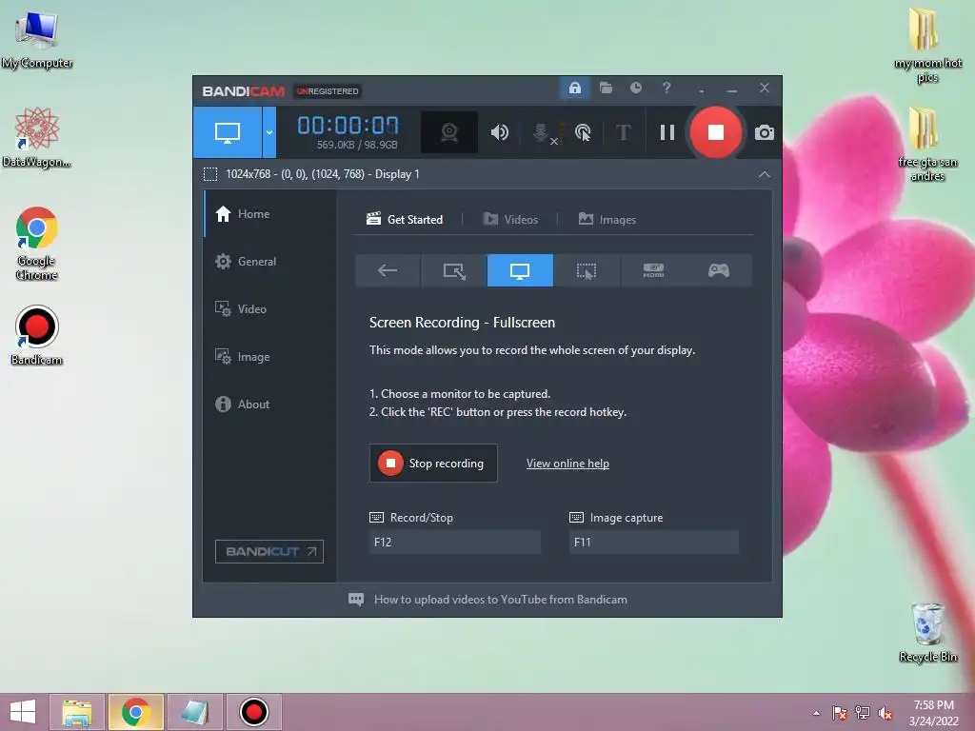Toggle the webcam overlay icon
975x731 pixels.
point(449,131)
